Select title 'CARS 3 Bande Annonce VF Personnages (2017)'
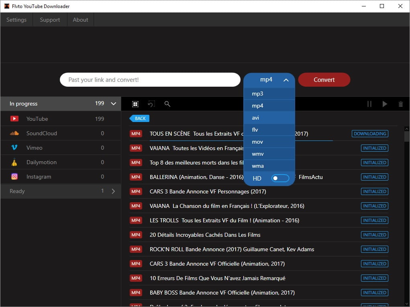 coord(208,191)
